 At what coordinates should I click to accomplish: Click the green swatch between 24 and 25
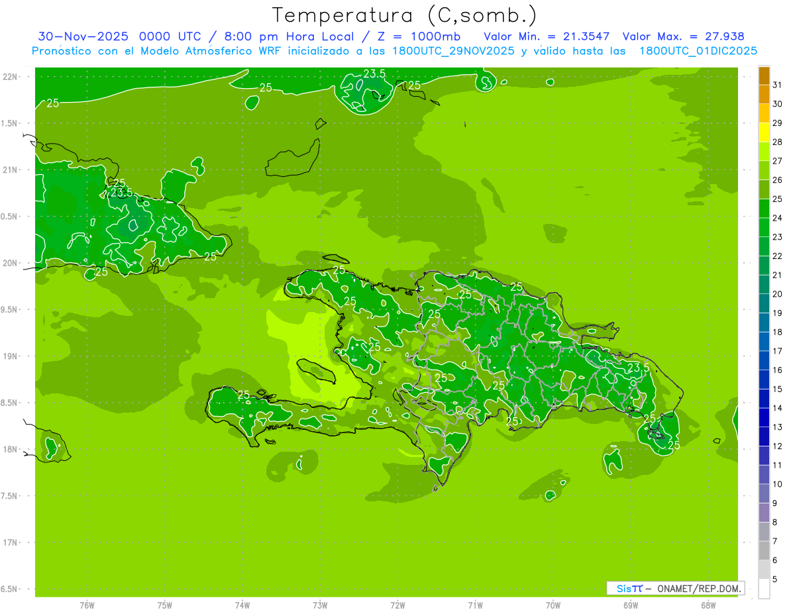coord(764,209)
